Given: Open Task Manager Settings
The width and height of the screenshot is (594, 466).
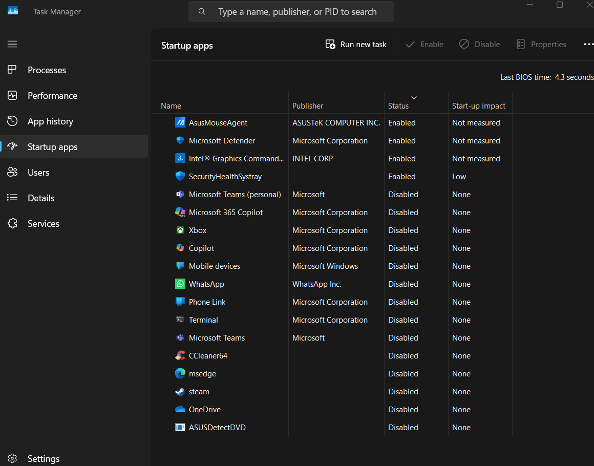Looking at the screenshot, I should (x=43, y=458).
